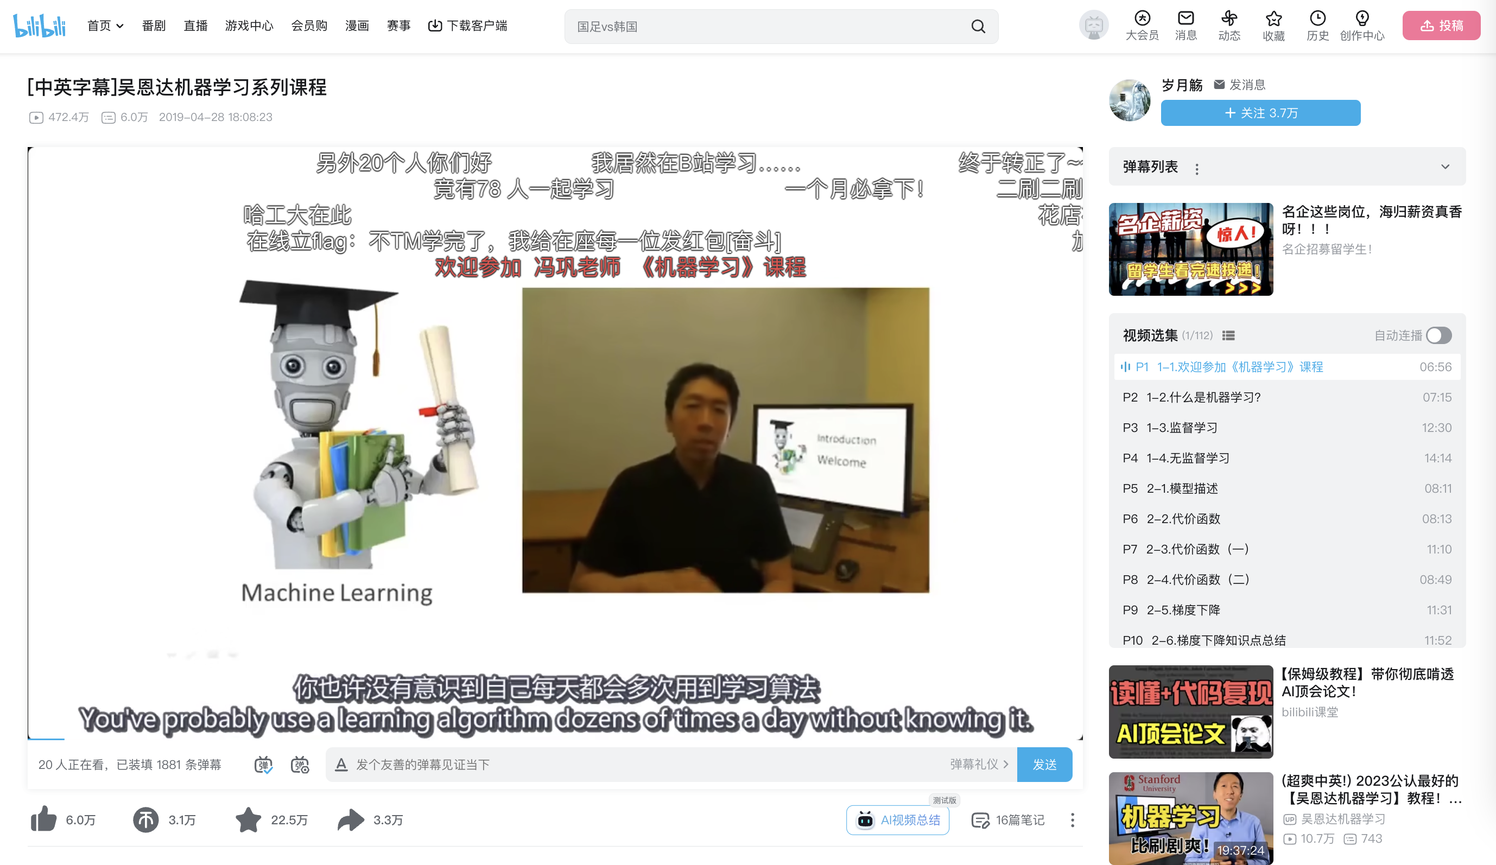This screenshot has width=1496, height=865.
Task: Open the 消息 messages icon
Action: 1186,26
